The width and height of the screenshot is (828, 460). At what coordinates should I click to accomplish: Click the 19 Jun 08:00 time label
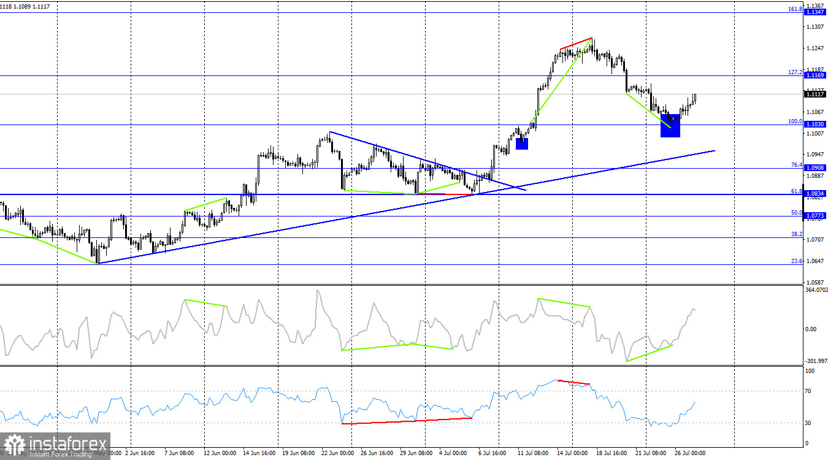point(299,454)
